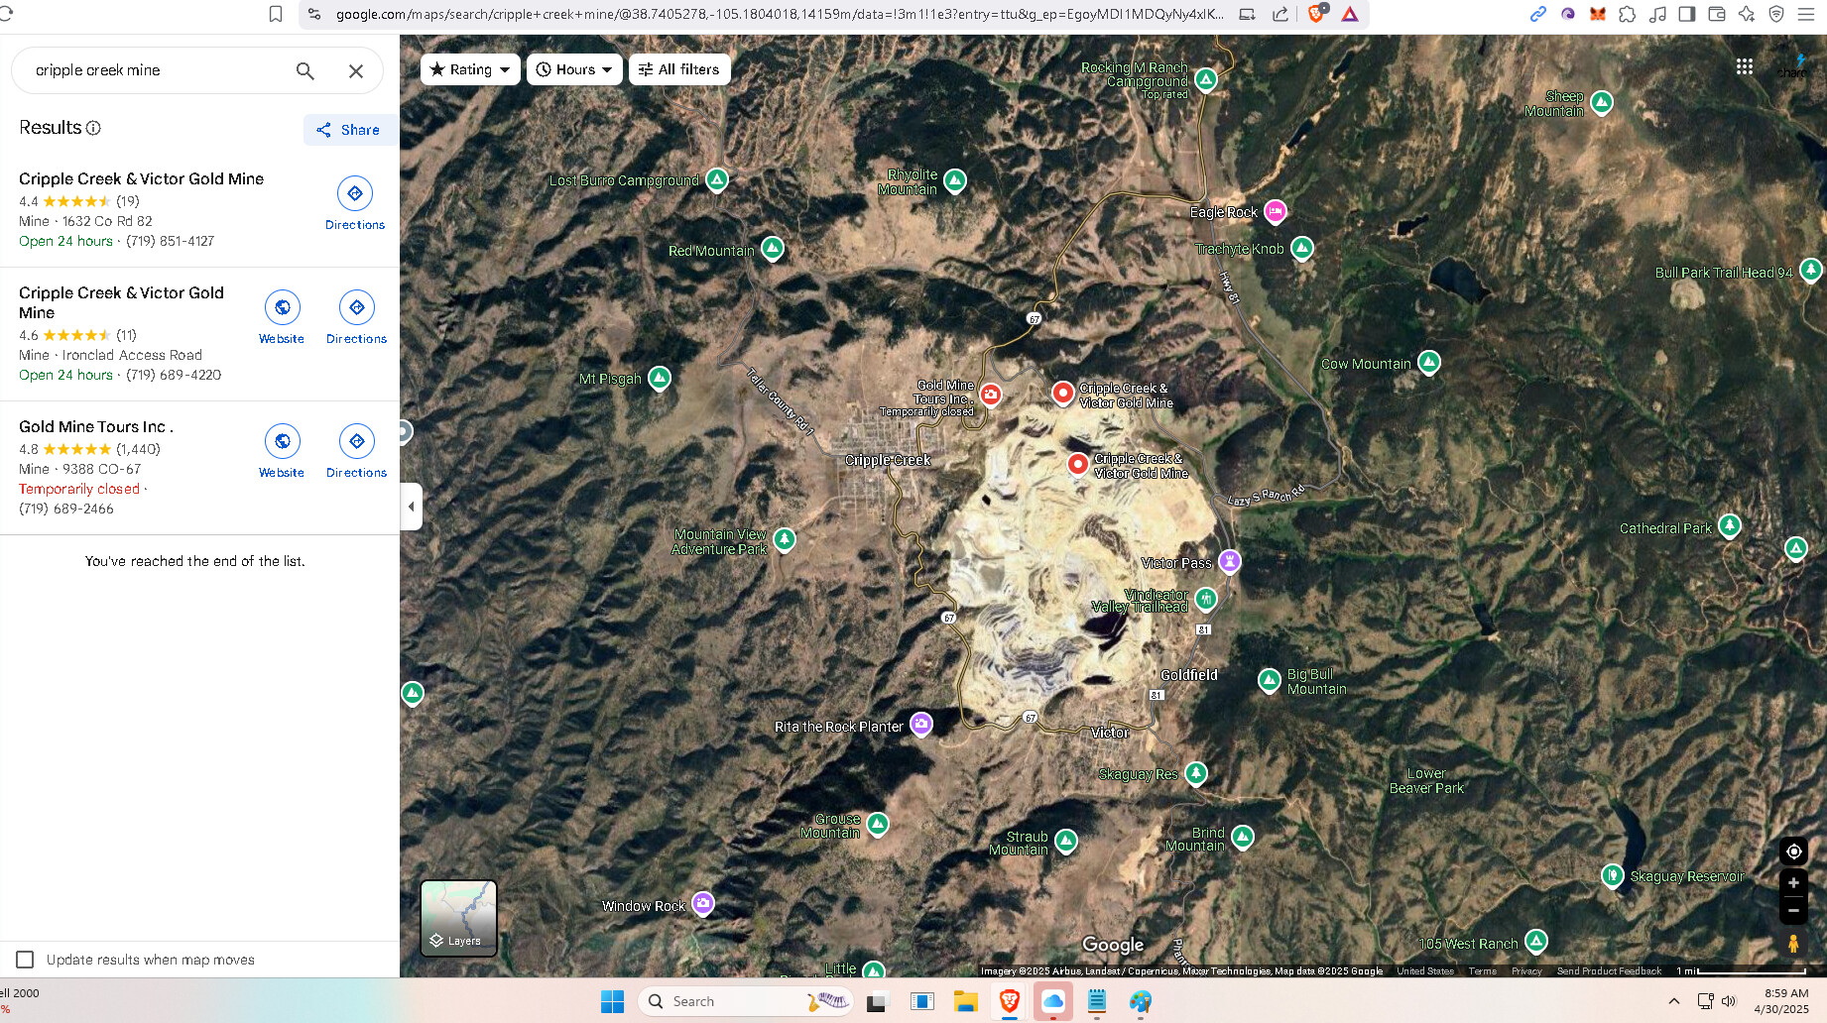
Task: Open the Privacy link on the map
Action: pos(1526,971)
